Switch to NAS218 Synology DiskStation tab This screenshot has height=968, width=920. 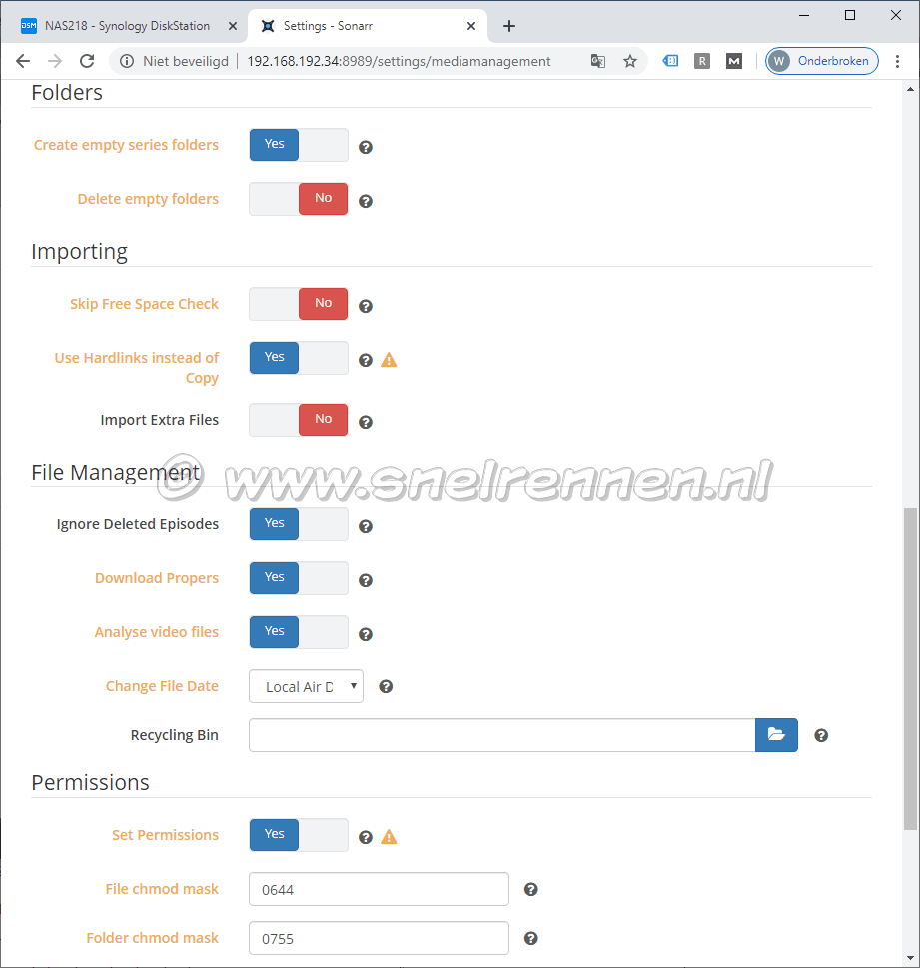[x=127, y=26]
